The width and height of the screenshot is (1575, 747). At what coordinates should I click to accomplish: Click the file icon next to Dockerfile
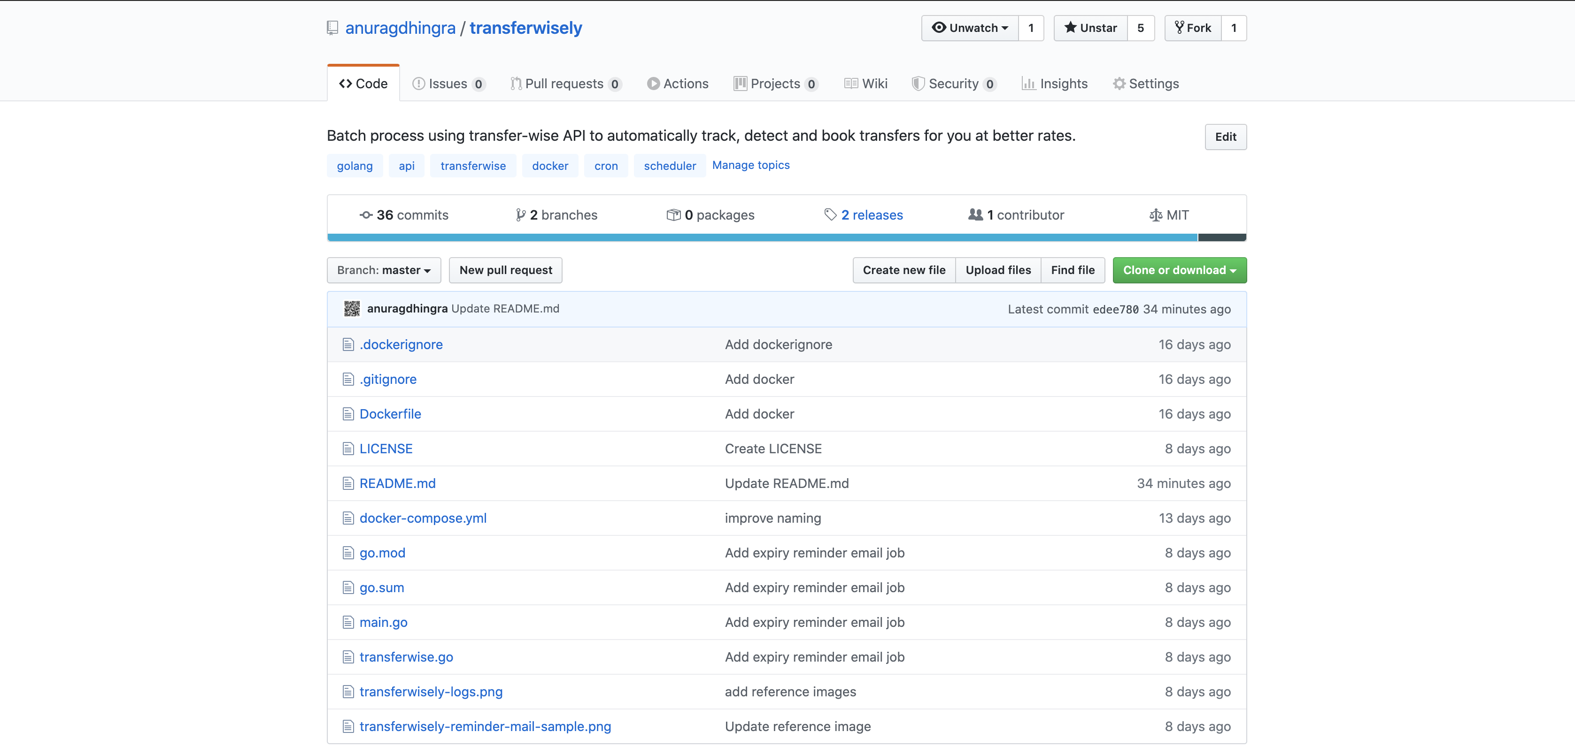tap(348, 413)
